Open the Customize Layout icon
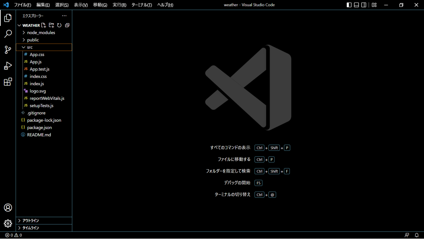424x239 pixels. point(374,5)
